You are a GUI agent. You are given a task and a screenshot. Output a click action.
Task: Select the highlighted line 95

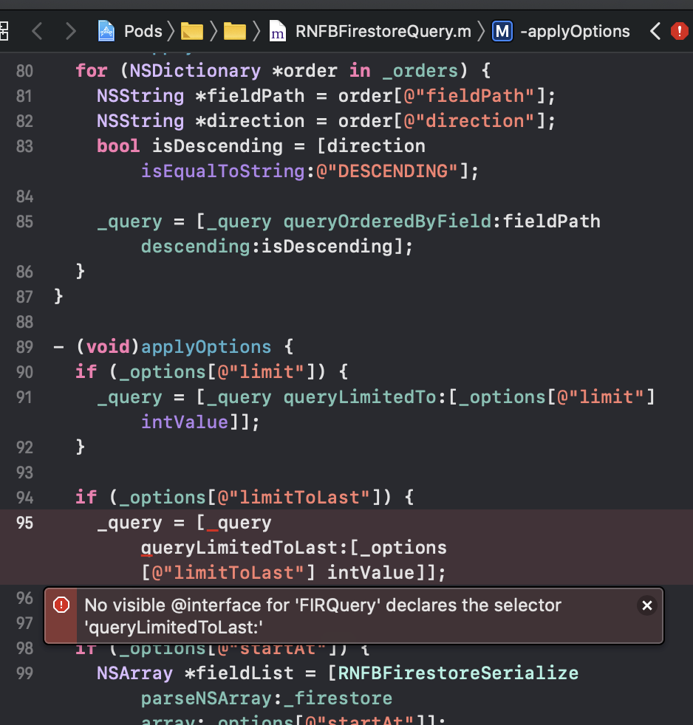pyautogui.click(x=222, y=523)
